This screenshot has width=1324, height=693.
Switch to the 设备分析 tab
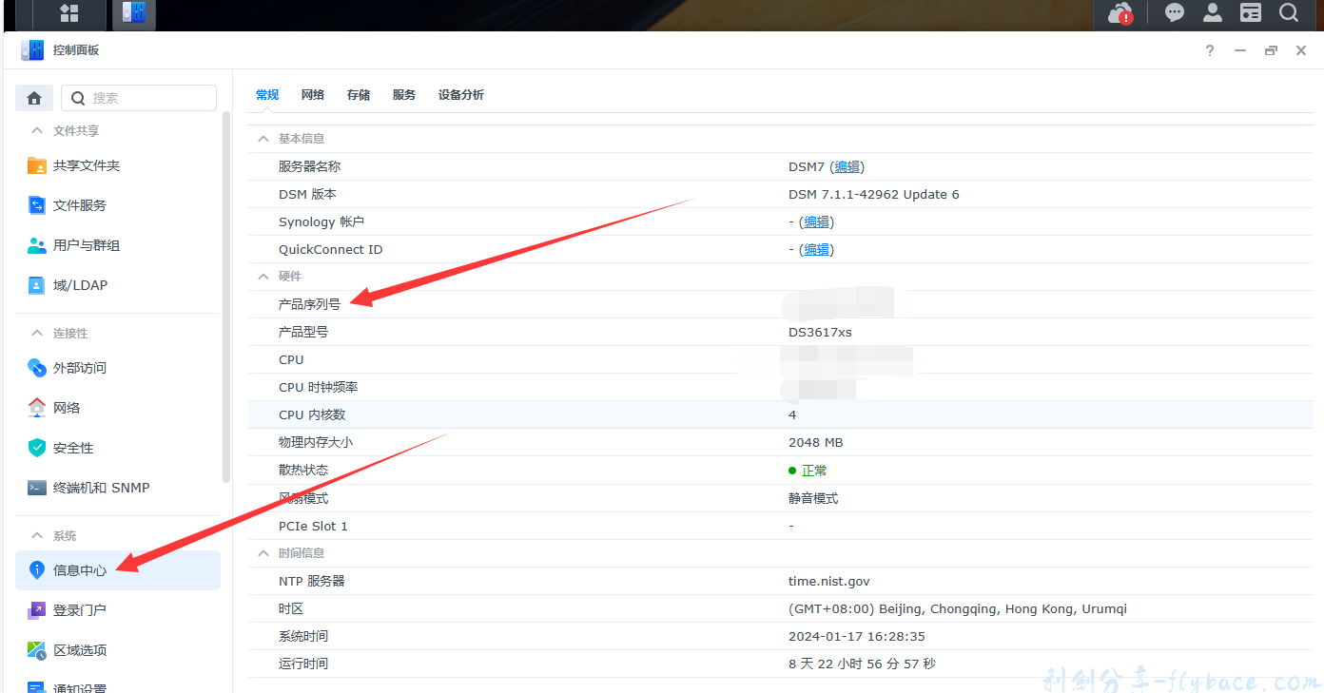tap(461, 95)
